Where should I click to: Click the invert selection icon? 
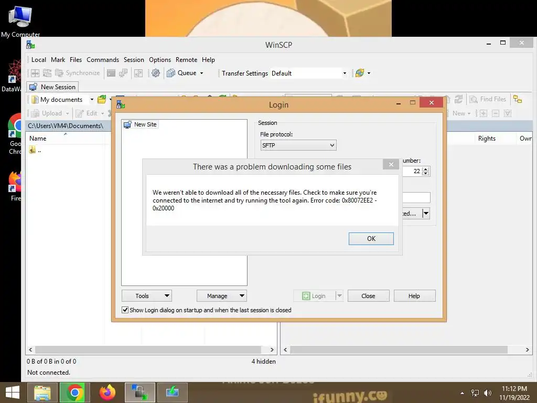[508, 113]
